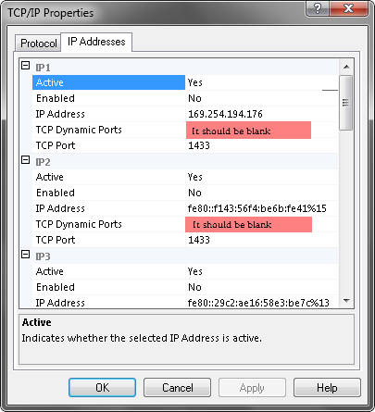375x412 pixels.
Task: Collapse the IP1 section
Action: pos(26,66)
